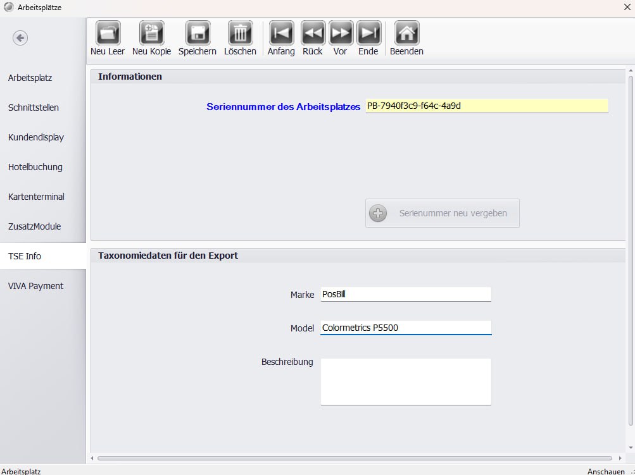This screenshot has height=475, width=635.
Task: Open the Hotelbuchung section
Action: click(35, 167)
